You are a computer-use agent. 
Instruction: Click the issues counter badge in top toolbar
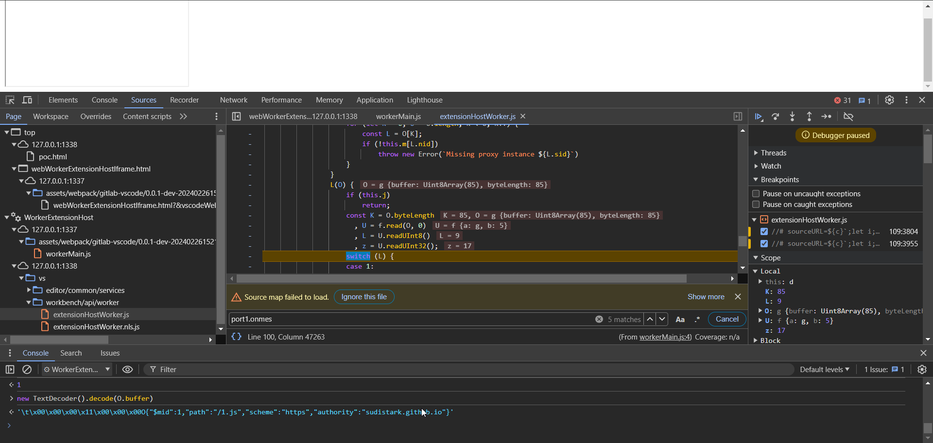864,101
